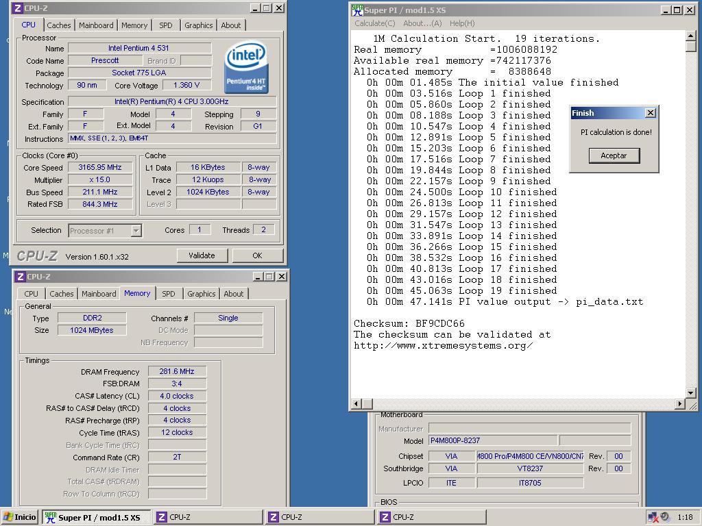Click the Multiplier value x 15.0
The width and height of the screenshot is (702, 526).
pos(100,180)
